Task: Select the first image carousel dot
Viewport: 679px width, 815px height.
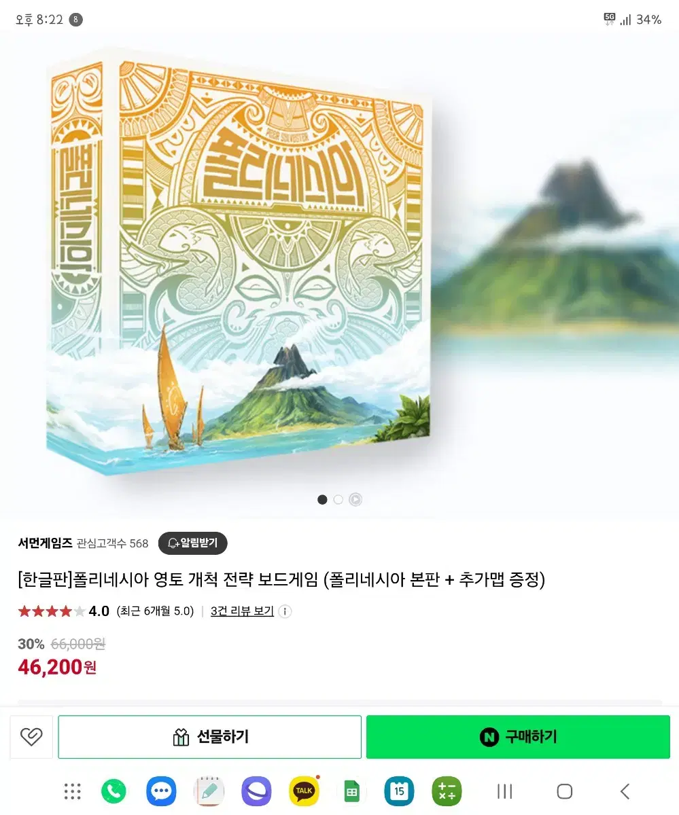Action: 322,500
